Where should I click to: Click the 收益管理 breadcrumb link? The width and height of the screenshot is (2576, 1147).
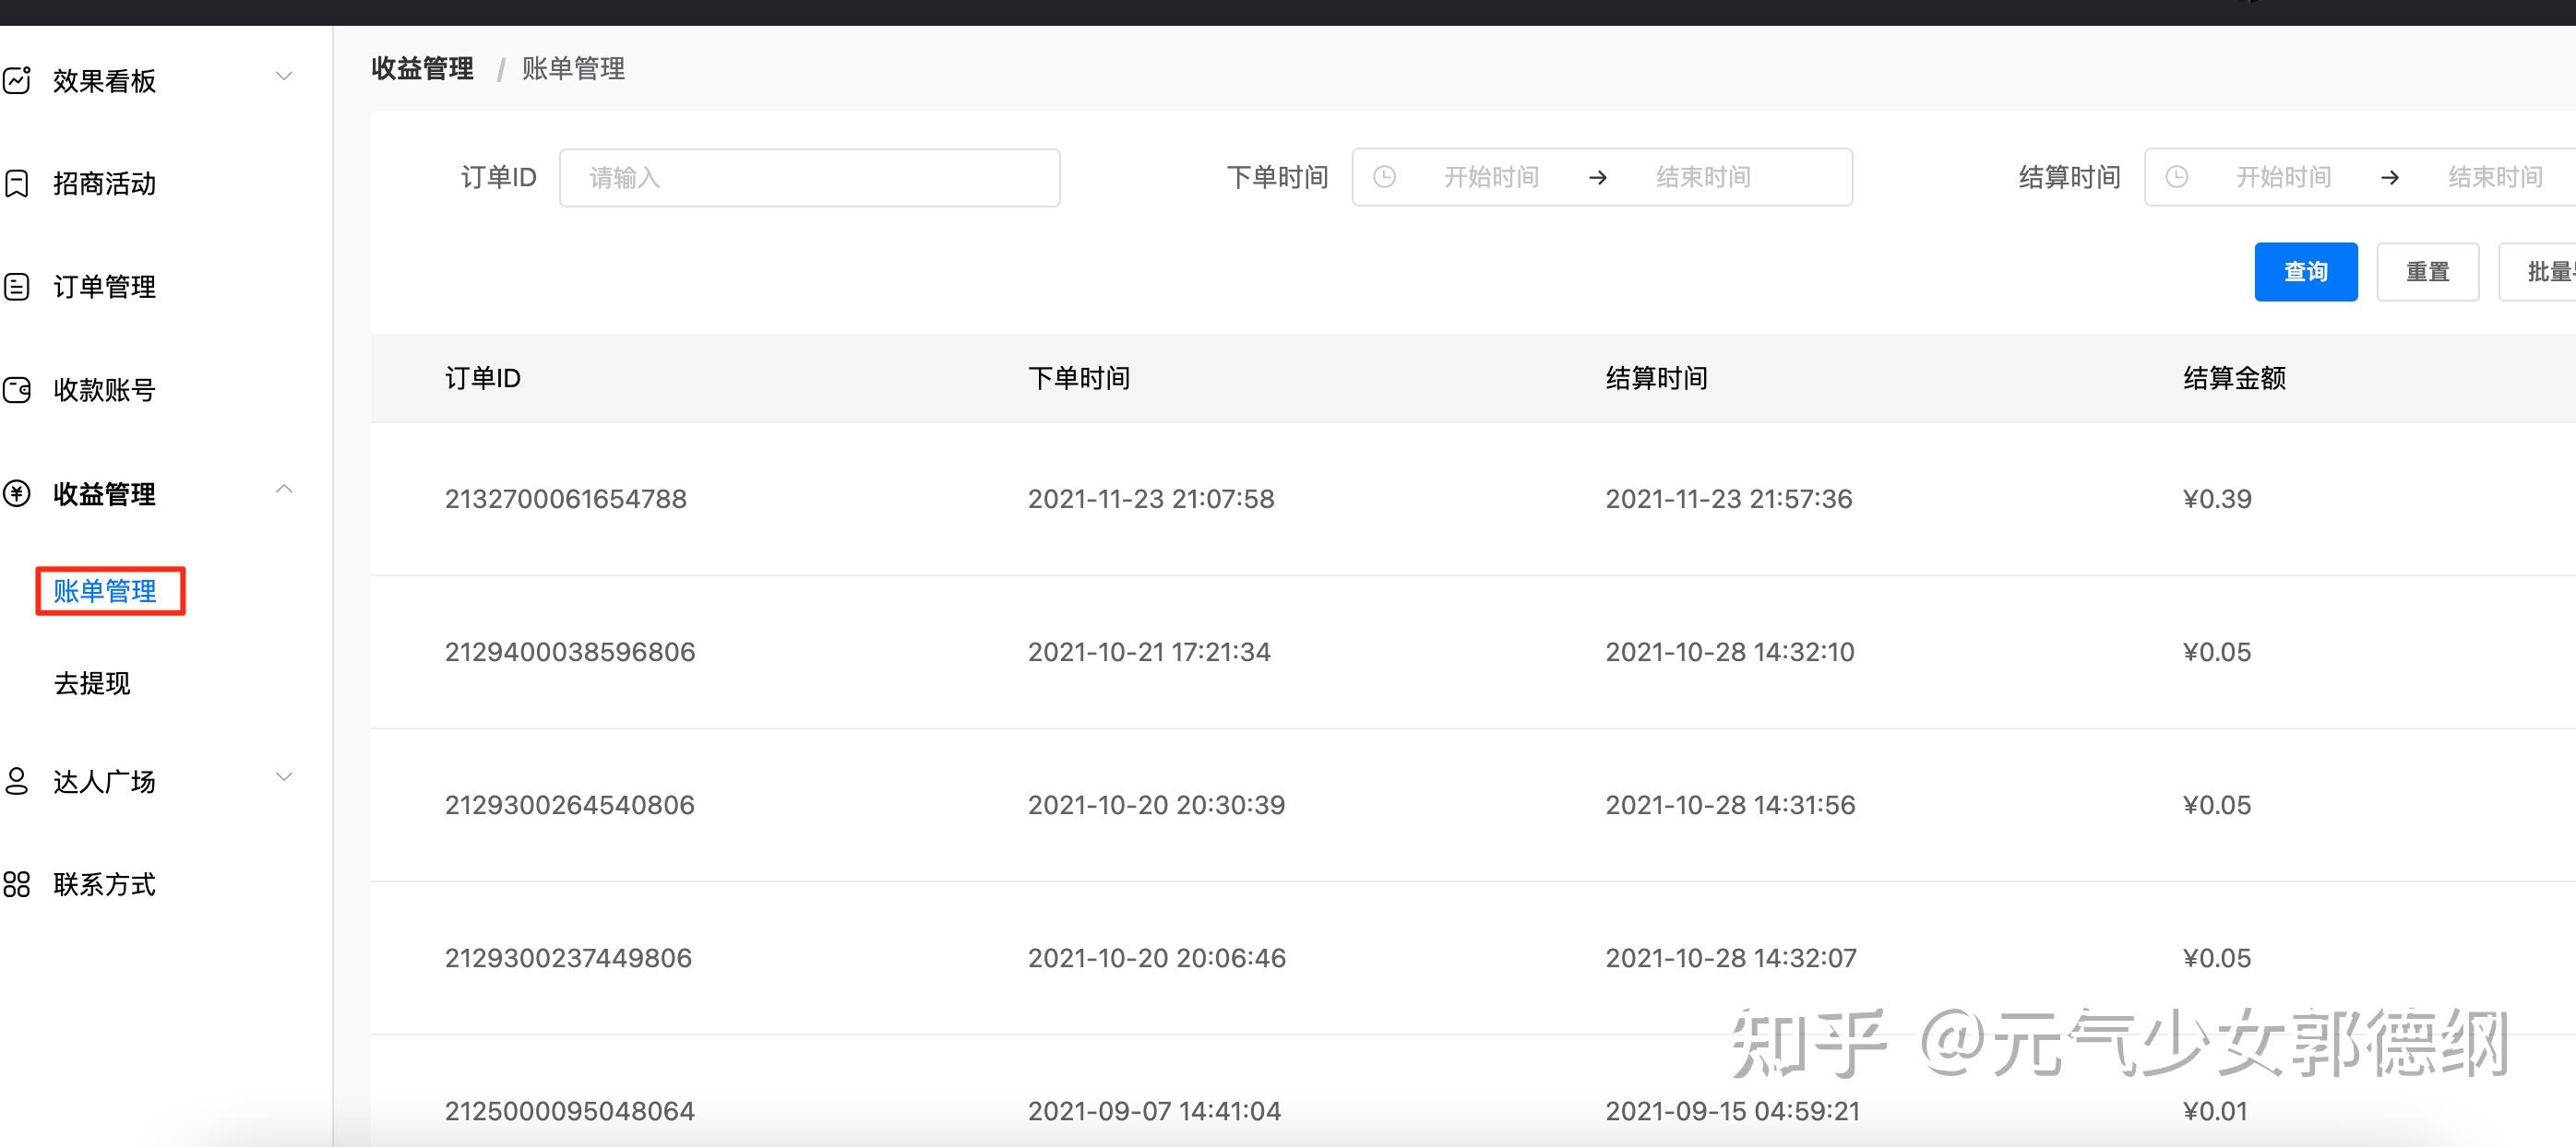[x=422, y=68]
